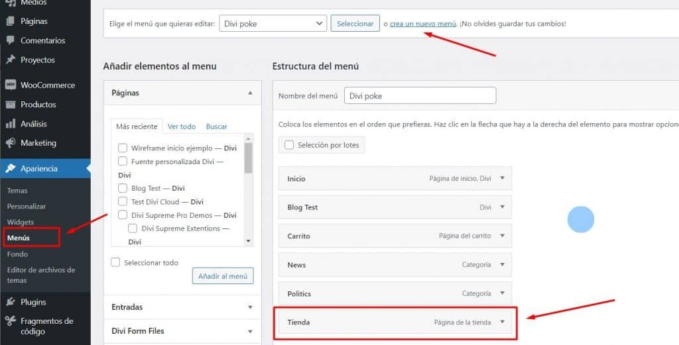Switch to the Buscar tab
This screenshot has height=345, width=679.
(x=217, y=126)
